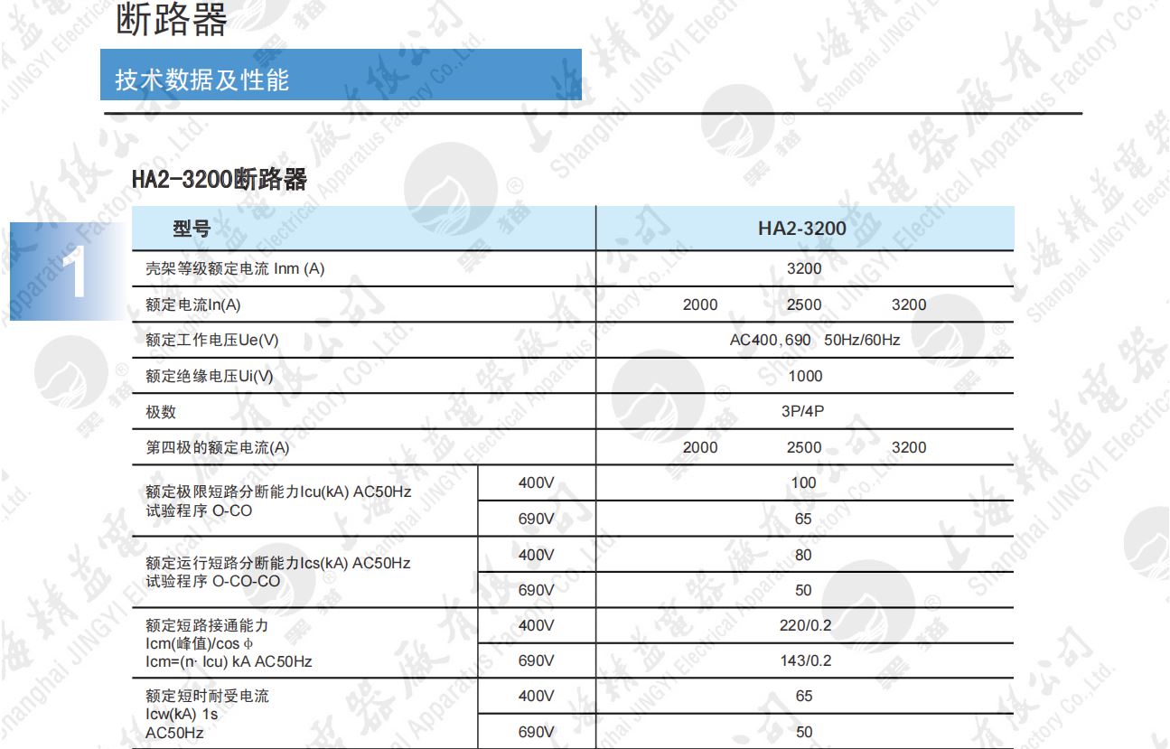Screen dimensions: 1170x749
Task: Click the value 3200 in the Inm row
Action: (x=804, y=268)
